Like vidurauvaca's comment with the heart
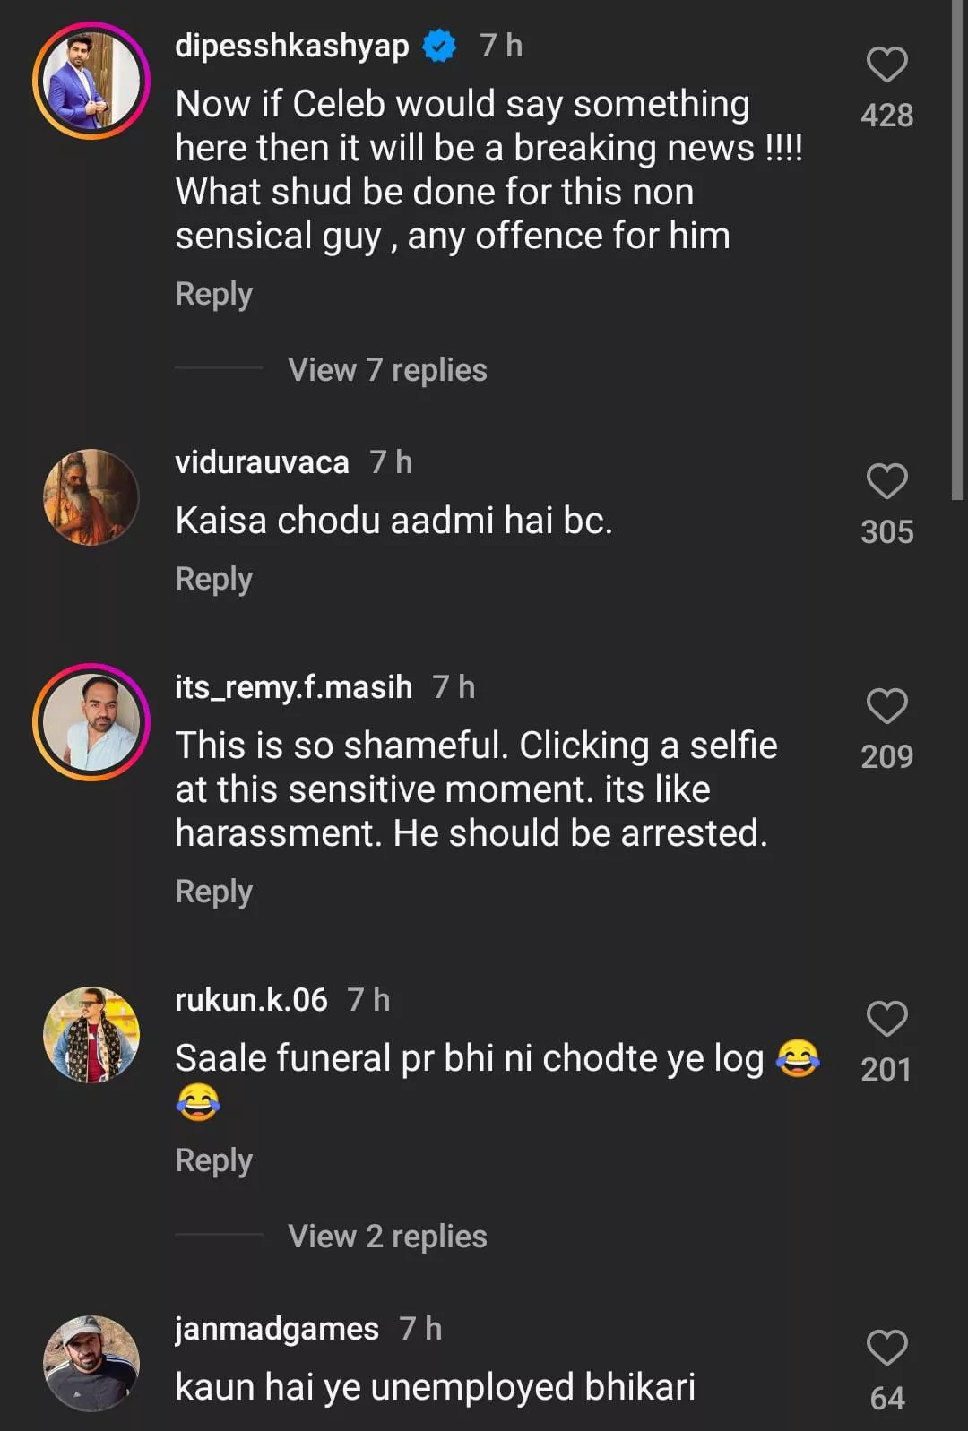Screen dimensions: 968x1431 (x=886, y=481)
